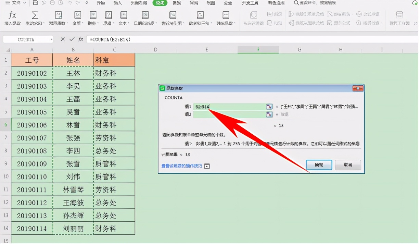Click the formula bar showing =COUNTA(B2:B14)
The width and height of the screenshot is (419, 244).
point(252,39)
